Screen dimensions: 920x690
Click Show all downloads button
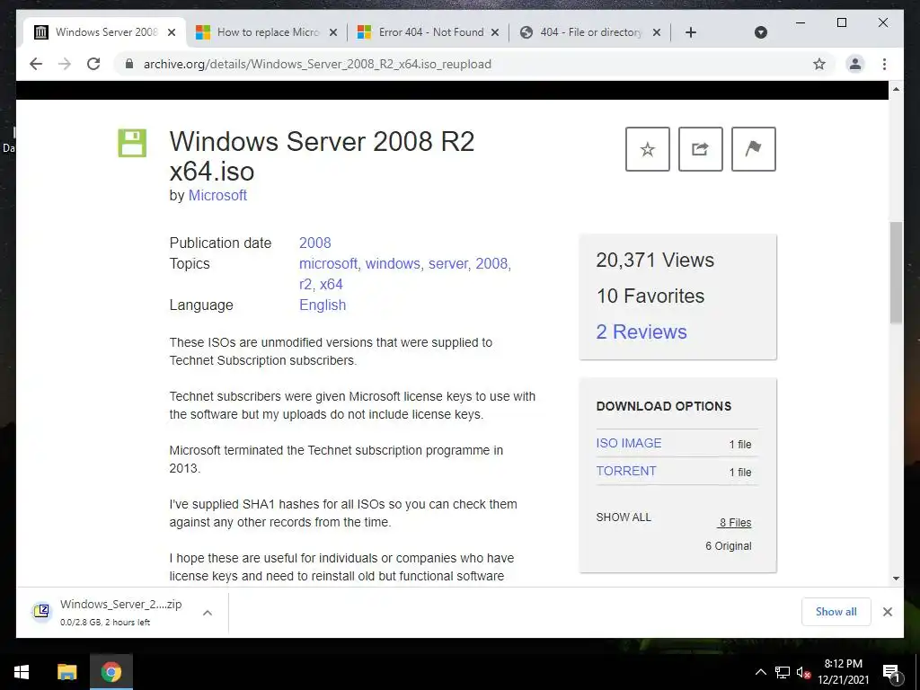pos(836,611)
